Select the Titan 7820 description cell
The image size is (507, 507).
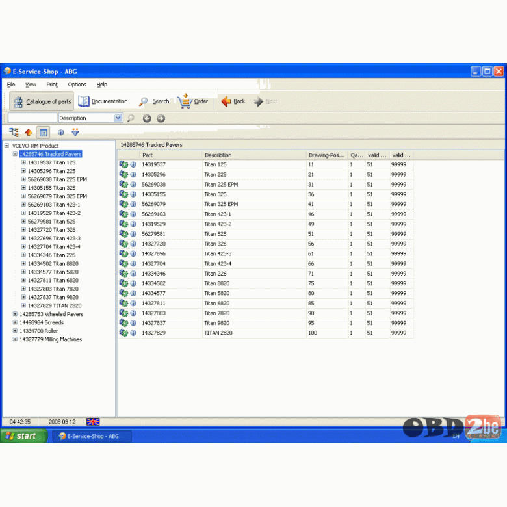[217, 313]
